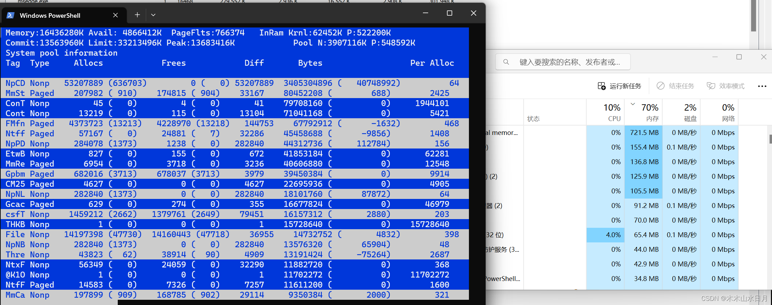Click the Task Manager search box
The height and width of the screenshot is (305, 772).
click(x=563, y=62)
